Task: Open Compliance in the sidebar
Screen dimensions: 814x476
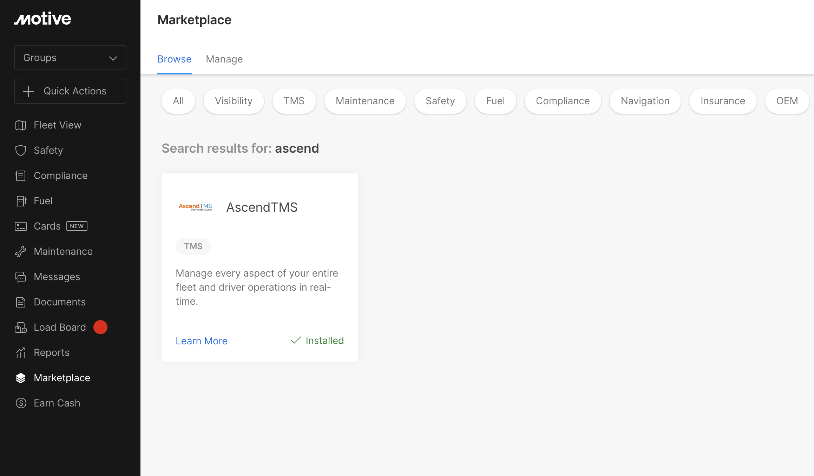Action: (61, 176)
